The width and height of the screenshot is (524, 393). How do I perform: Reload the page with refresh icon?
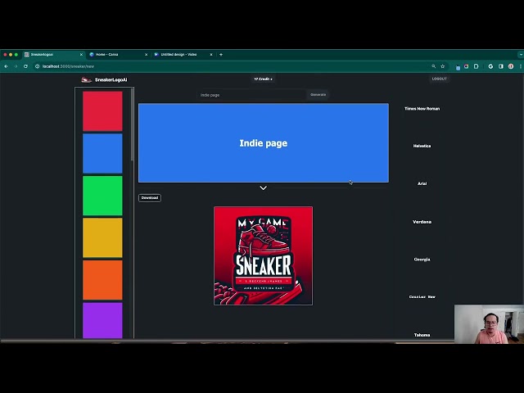coord(25,66)
